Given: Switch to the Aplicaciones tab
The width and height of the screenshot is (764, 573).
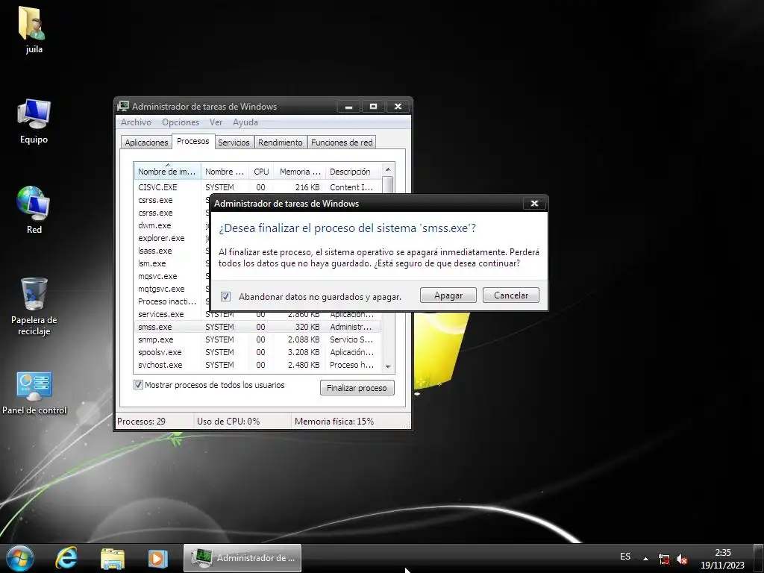Looking at the screenshot, I should (146, 143).
